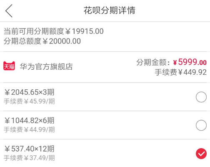
Task: Tap the ¥2045.65×3期 option row
Action: 105,97
